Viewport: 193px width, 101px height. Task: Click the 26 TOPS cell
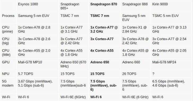pyautogui.click(x=129, y=74)
